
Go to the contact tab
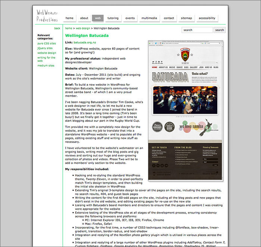(169, 18)
